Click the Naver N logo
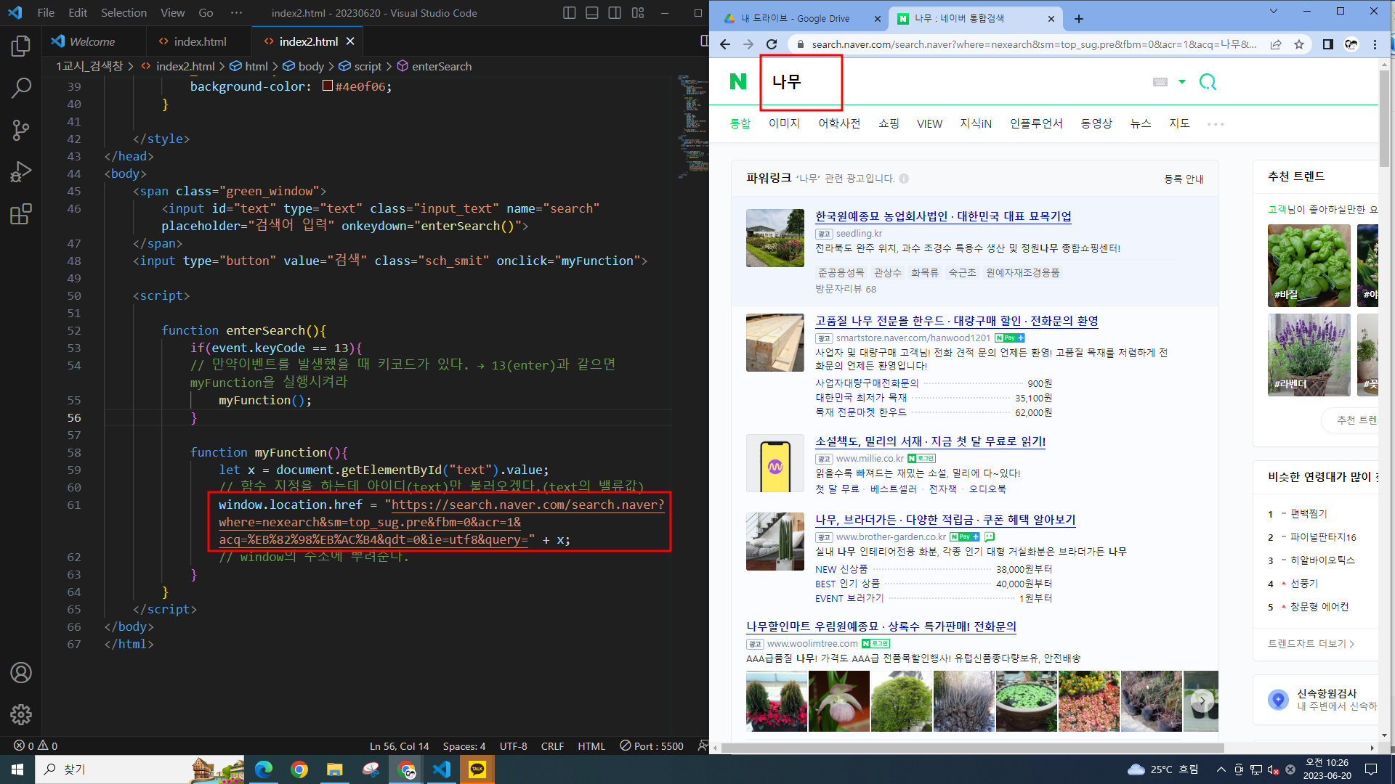The image size is (1395, 784). pyautogui.click(x=738, y=82)
